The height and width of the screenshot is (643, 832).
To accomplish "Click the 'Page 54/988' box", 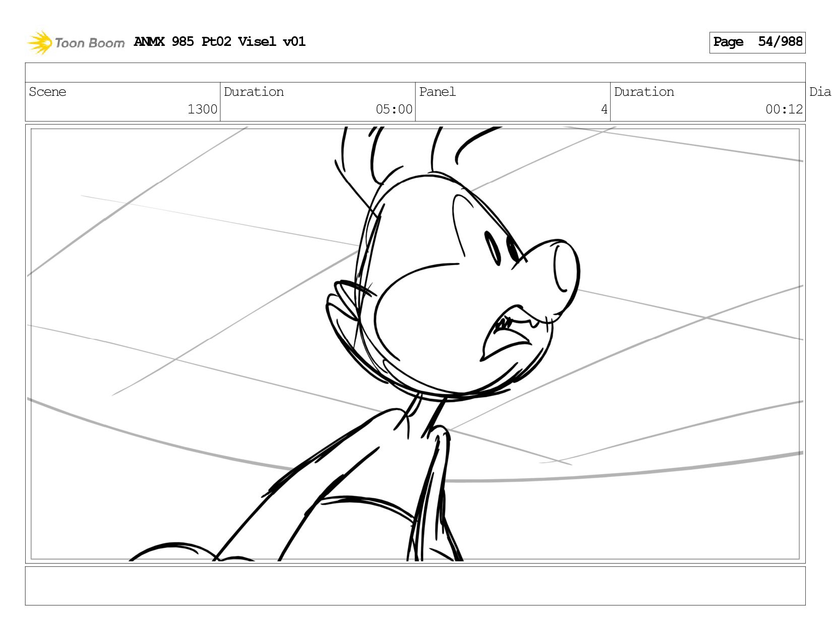I will [757, 42].
